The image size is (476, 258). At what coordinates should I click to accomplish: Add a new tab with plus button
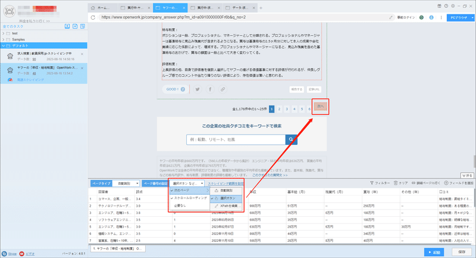(261, 8)
